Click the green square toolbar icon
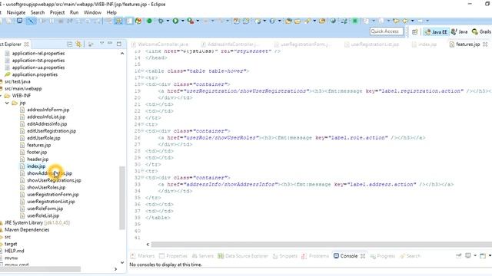This screenshot has width=492, height=276. tap(355, 21)
